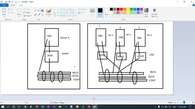Open Task View on the taskbar
The height and width of the screenshot is (109, 195).
coord(19,107)
